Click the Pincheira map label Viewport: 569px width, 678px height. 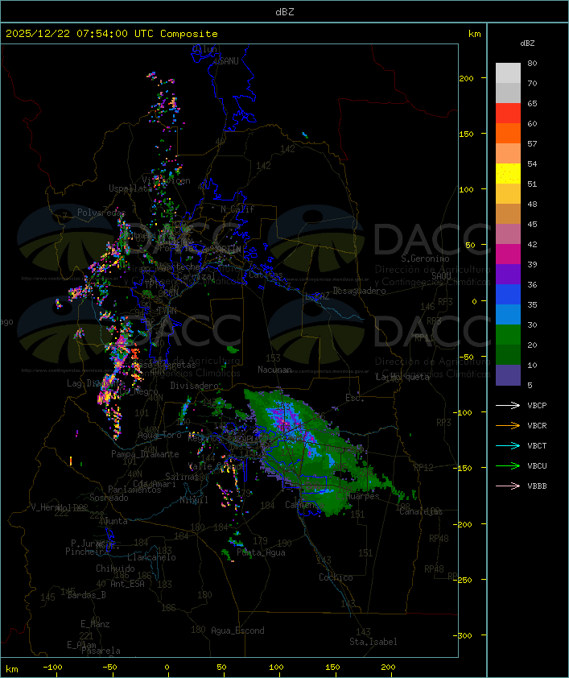click(87, 552)
